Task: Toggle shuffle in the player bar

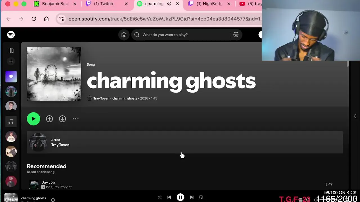Action: point(159,197)
